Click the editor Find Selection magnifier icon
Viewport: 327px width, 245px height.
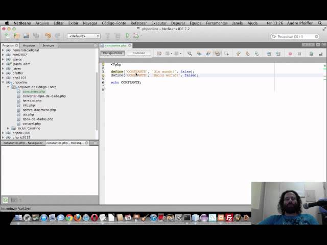coord(190,54)
